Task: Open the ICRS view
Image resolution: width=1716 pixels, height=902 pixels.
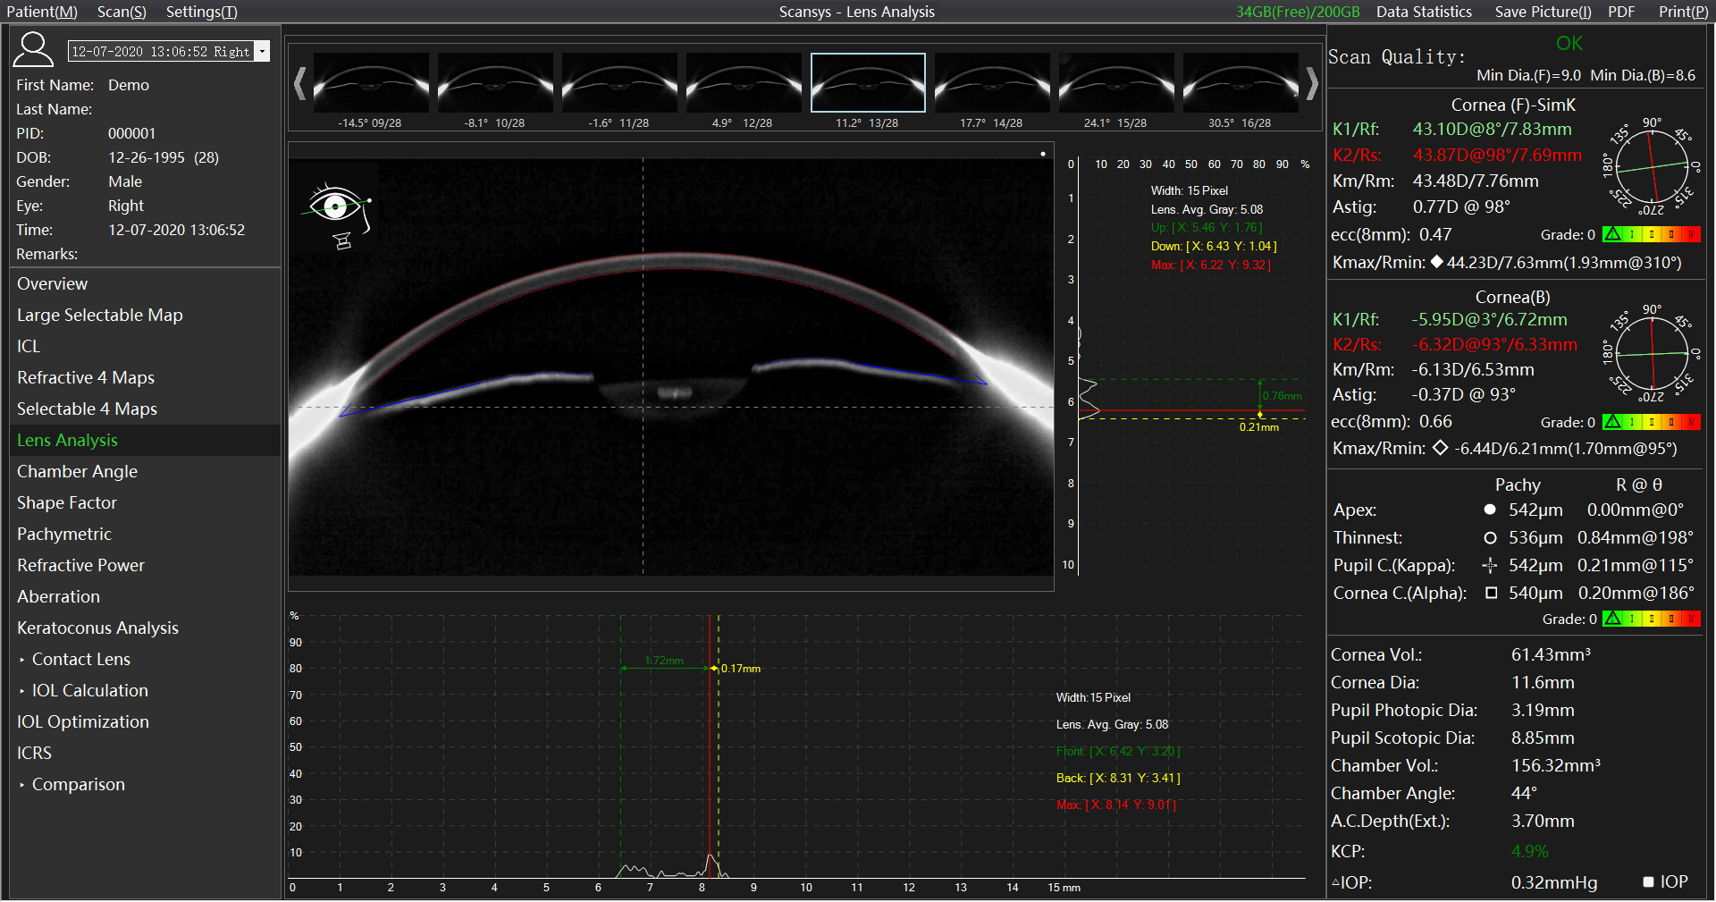Action: point(145,753)
